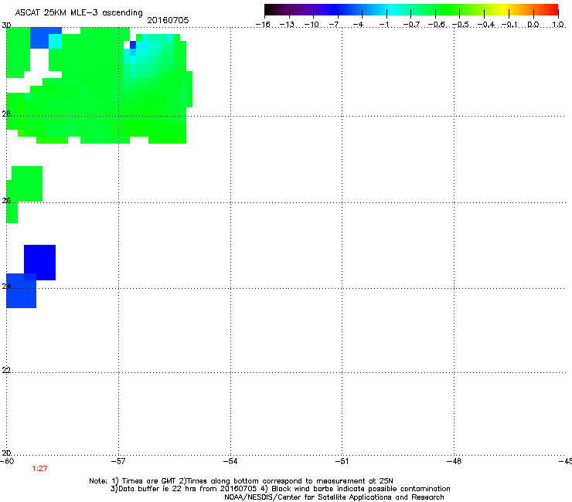Click the "-0.4" label on the color scale

point(486,25)
